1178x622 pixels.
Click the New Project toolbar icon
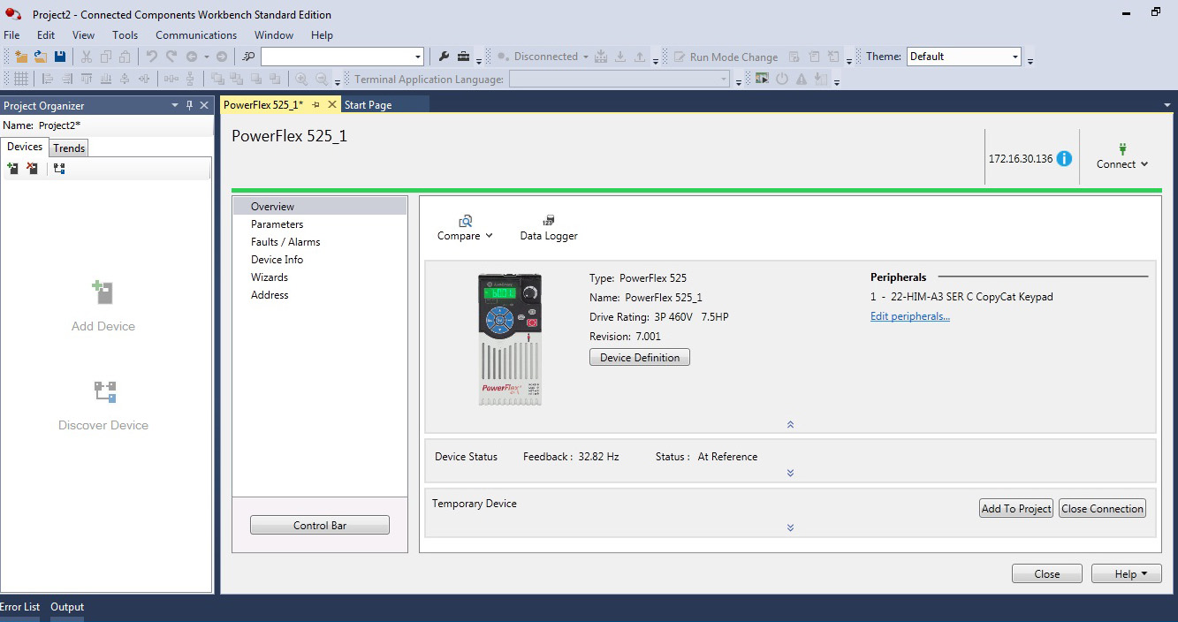(x=22, y=57)
